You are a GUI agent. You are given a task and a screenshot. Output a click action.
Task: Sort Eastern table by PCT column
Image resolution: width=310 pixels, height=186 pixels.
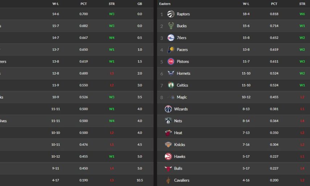pyautogui.click(x=274, y=4)
